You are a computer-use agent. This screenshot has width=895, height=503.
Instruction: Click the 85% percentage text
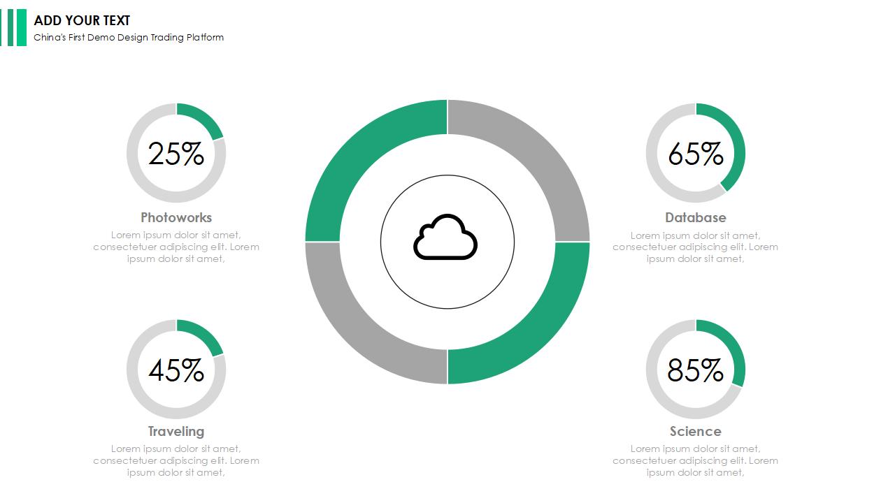coord(696,370)
